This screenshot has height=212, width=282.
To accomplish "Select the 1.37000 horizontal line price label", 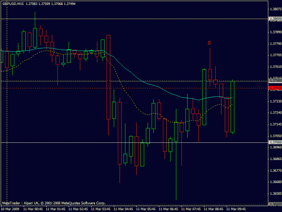I will click(275, 142).
